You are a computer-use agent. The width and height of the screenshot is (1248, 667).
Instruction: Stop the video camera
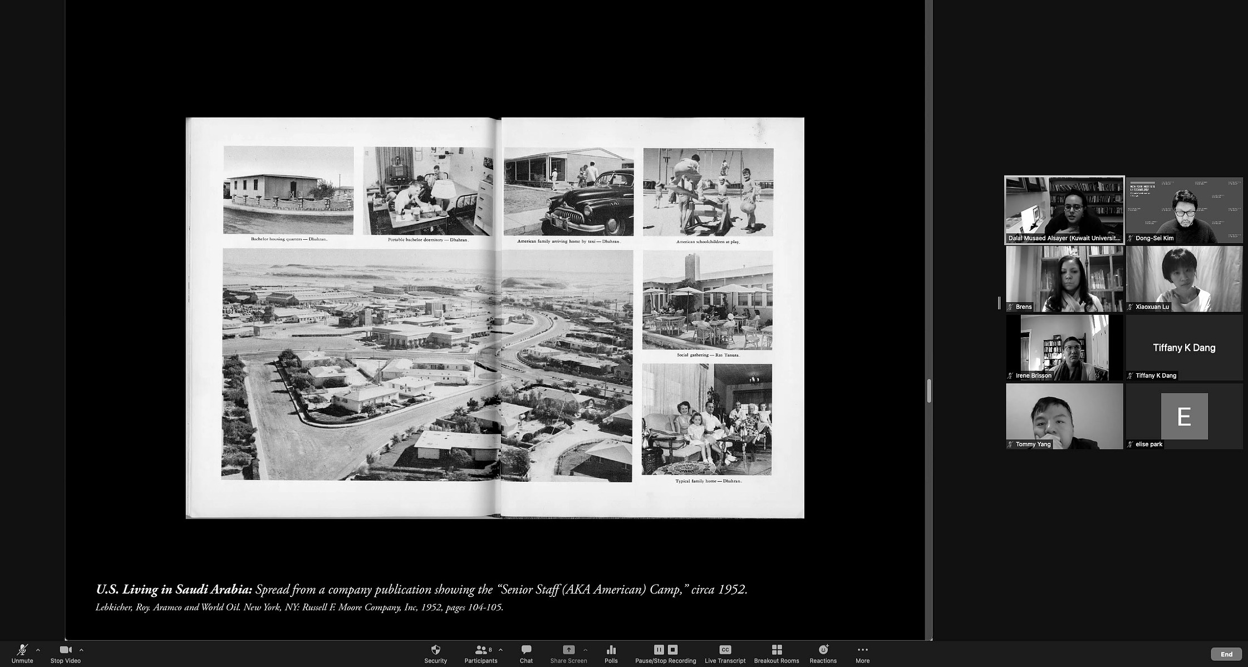coord(65,654)
